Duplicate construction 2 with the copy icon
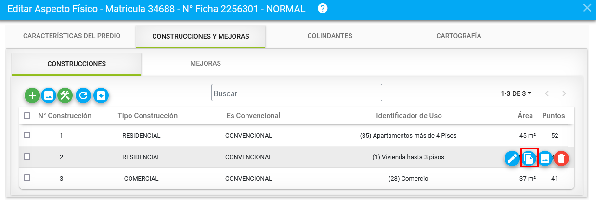The image size is (596, 200). (x=529, y=158)
